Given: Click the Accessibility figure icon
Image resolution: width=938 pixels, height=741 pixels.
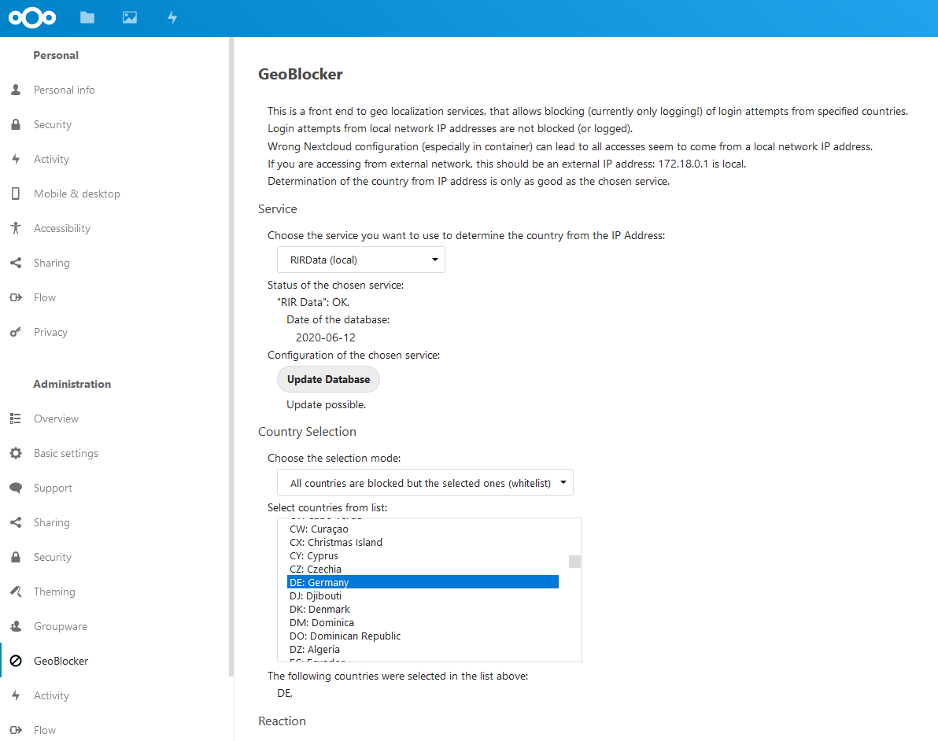Looking at the screenshot, I should [x=17, y=228].
